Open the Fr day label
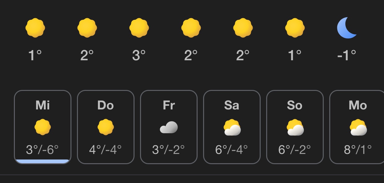Image resolution: width=384 pixels, height=183 pixels. click(169, 105)
